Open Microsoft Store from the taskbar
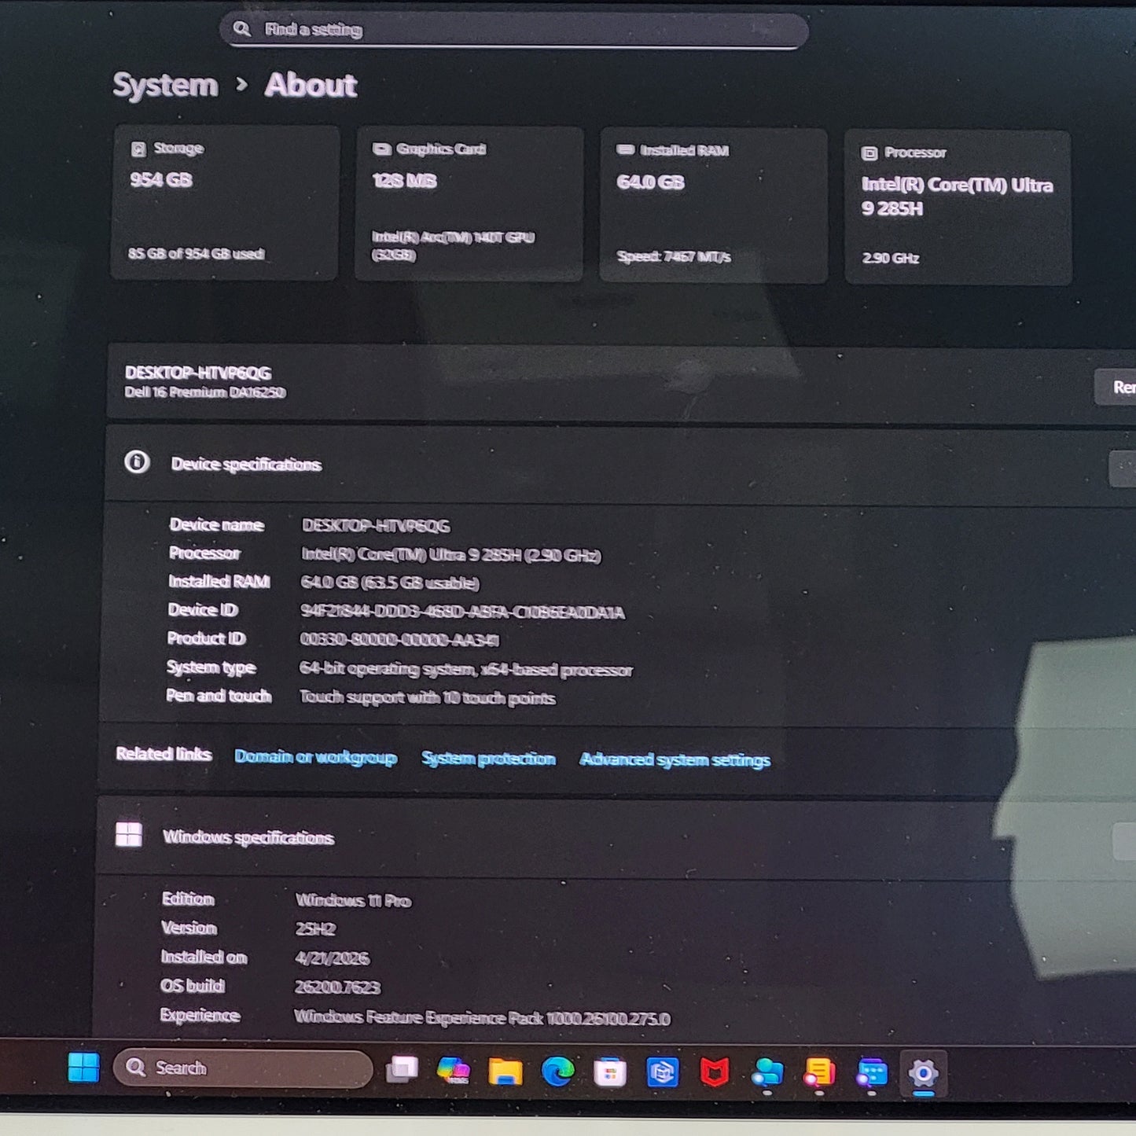1136x1136 pixels. coord(610,1073)
